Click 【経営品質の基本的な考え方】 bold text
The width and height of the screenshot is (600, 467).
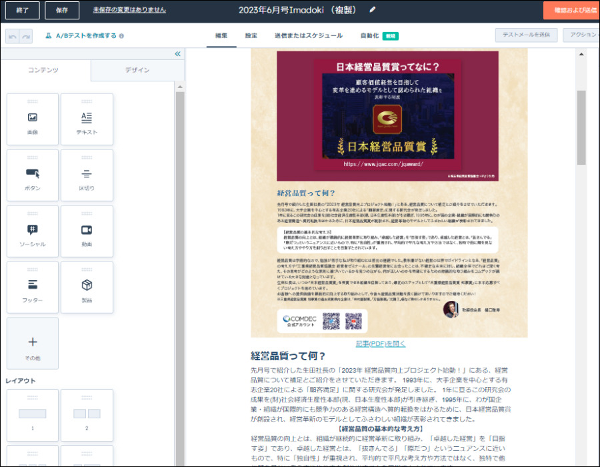(381, 429)
